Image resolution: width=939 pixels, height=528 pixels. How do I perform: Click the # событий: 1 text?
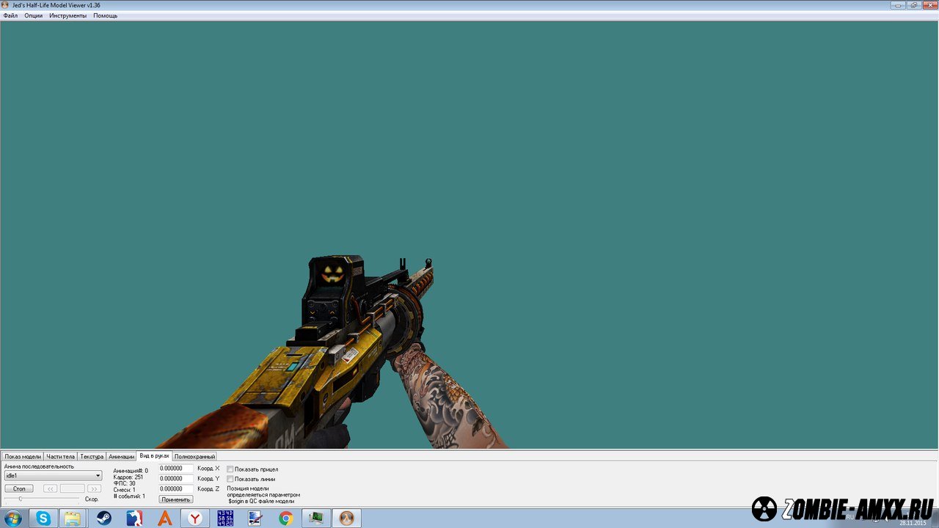130,496
